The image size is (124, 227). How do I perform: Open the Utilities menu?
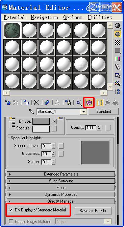pyautogui.click(x=100, y=17)
